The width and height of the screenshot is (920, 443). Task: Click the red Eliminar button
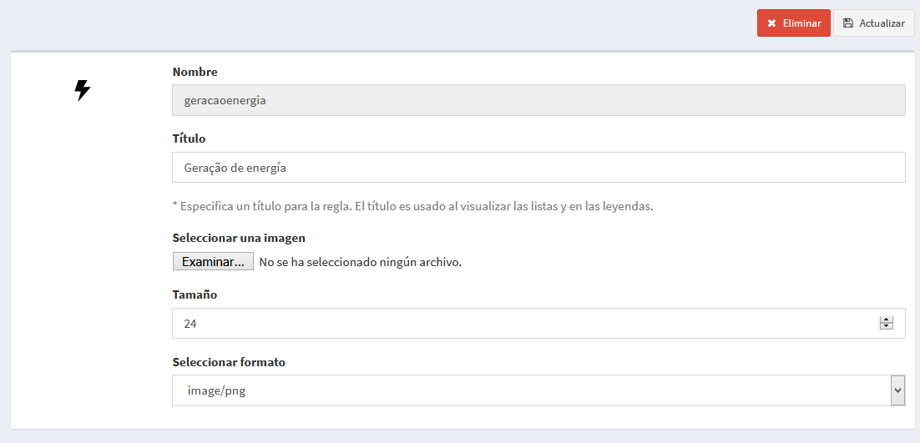tap(793, 23)
